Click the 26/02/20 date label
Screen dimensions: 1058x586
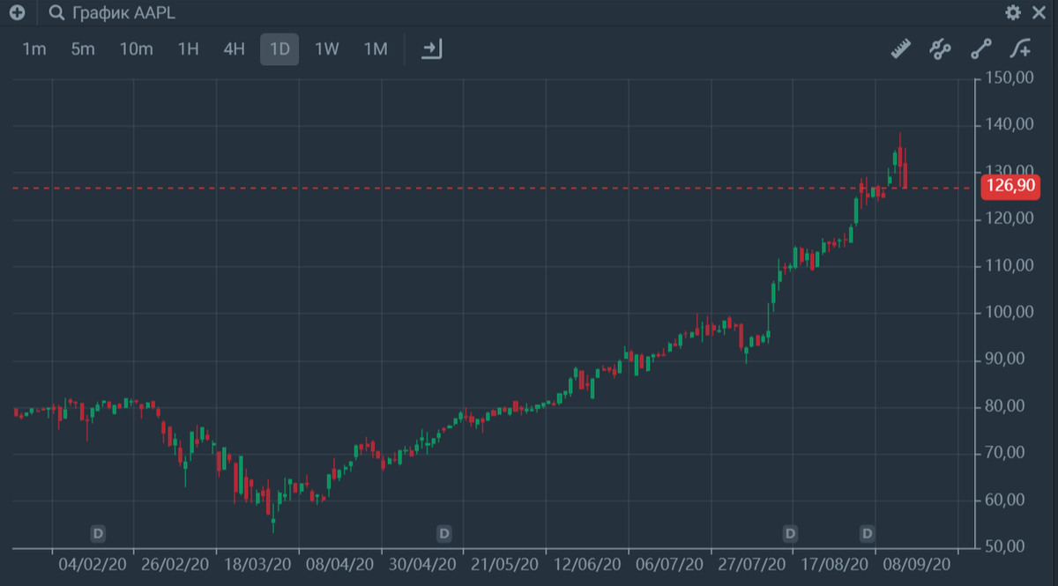point(175,563)
